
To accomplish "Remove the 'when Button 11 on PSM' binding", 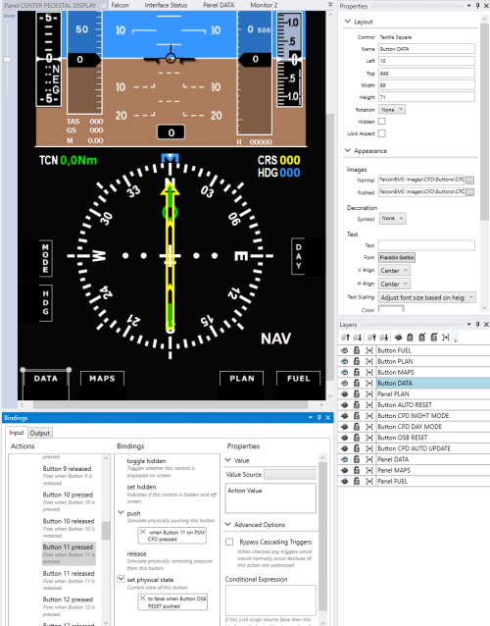I will click(143, 532).
